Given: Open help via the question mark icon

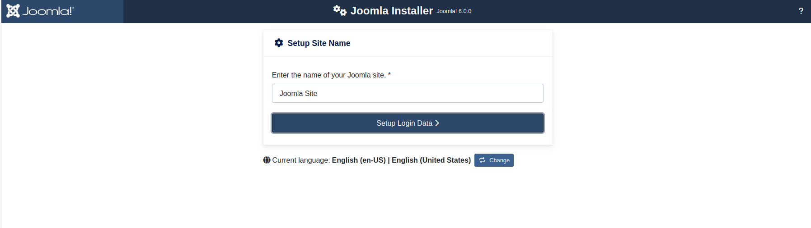Looking at the screenshot, I should pos(801,11).
